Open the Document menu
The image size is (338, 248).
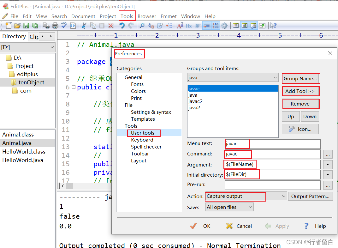pyautogui.click(x=83, y=16)
